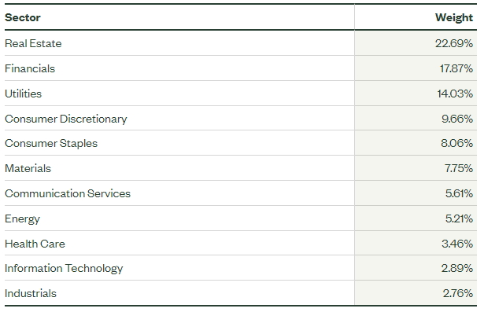
Task: Select the Information Technology row label
Action: coord(64,269)
